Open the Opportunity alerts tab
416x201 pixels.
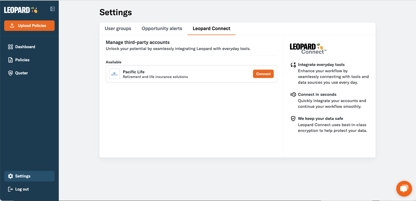162,29
